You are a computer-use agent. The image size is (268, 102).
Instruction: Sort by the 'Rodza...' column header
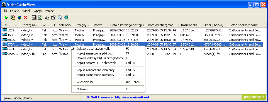coord(100,25)
